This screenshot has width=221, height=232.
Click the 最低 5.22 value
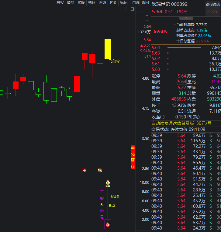pos(182,88)
